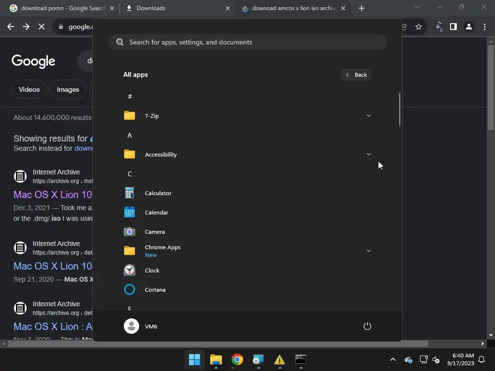The height and width of the screenshot is (371, 495).
Task: Open notification bell in system tray
Action: click(481, 359)
